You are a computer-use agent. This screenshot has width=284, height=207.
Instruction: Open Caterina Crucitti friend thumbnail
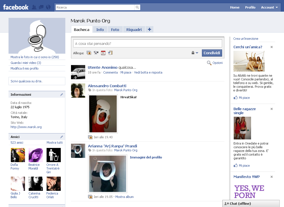pyautogui.click(x=36, y=184)
